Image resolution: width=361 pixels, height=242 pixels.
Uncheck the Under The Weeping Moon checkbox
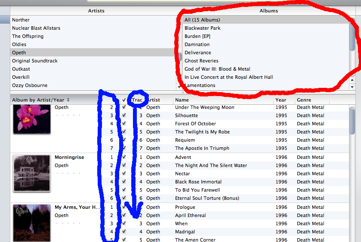(x=124, y=107)
